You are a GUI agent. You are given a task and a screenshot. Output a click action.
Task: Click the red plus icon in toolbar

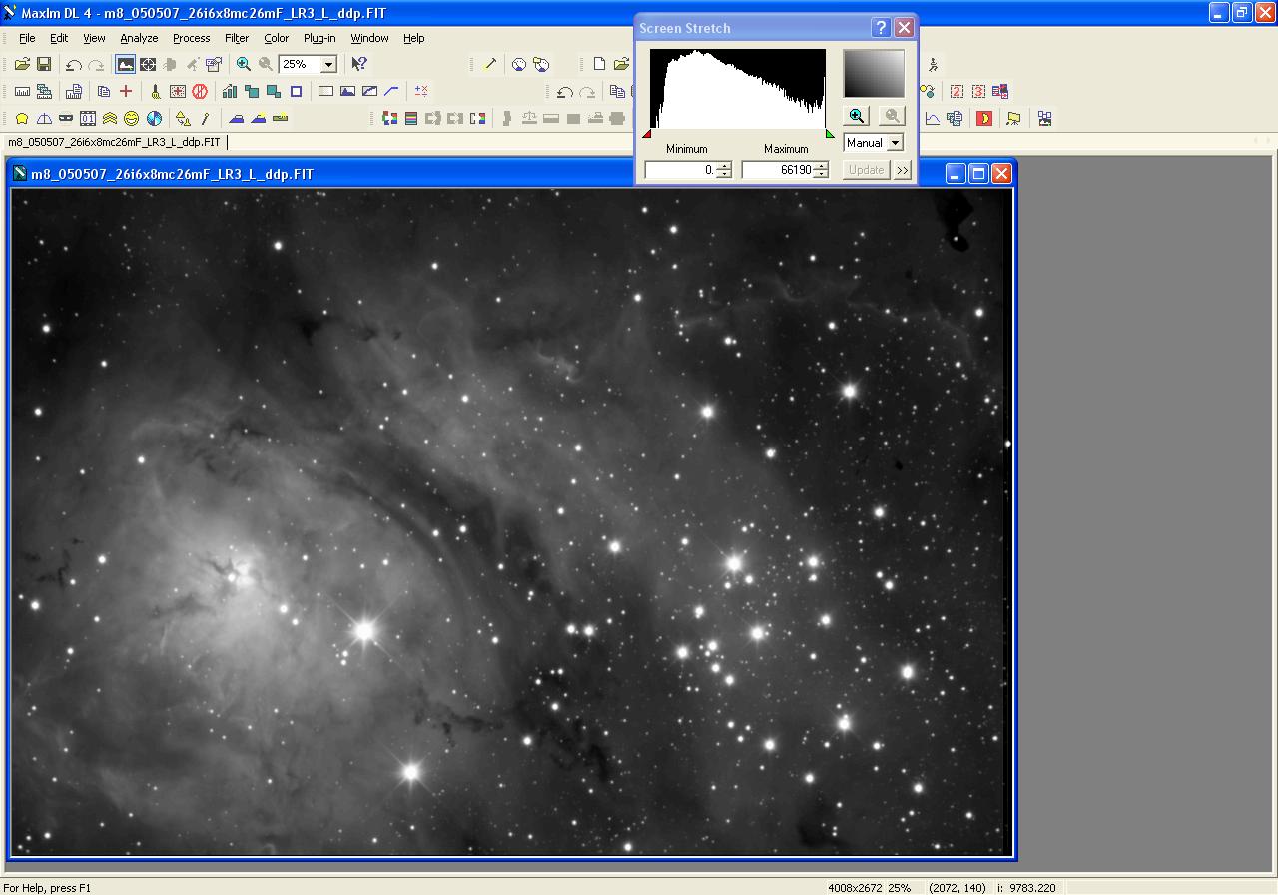126,91
